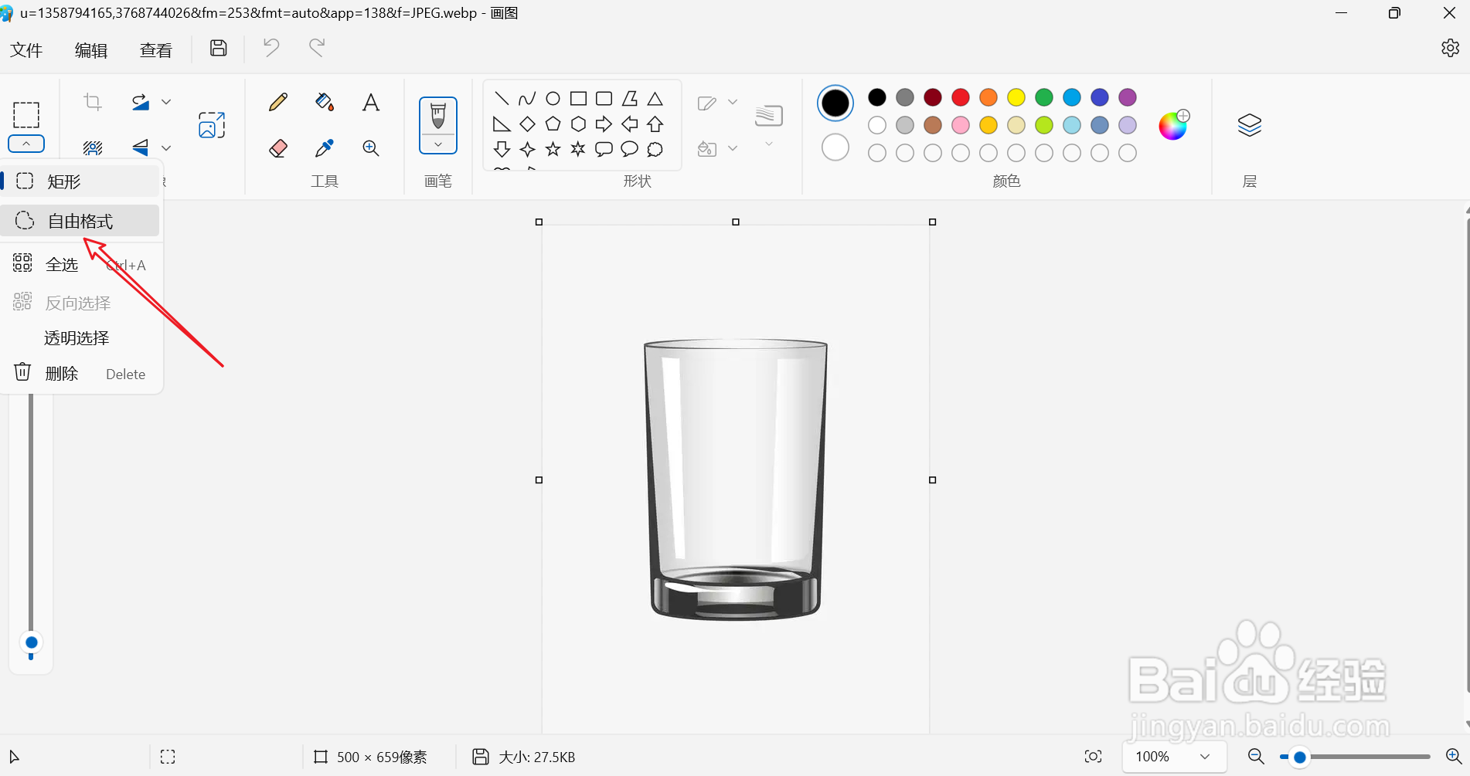The height and width of the screenshot is (776, 1470).
Task: Click the 500 × 659像素 dimensions text
Action: tap(382, 757)
